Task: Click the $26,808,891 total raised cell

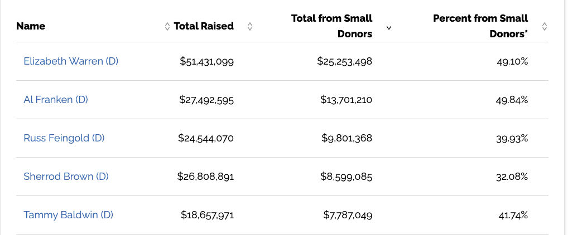Action: tap(206, 177)
